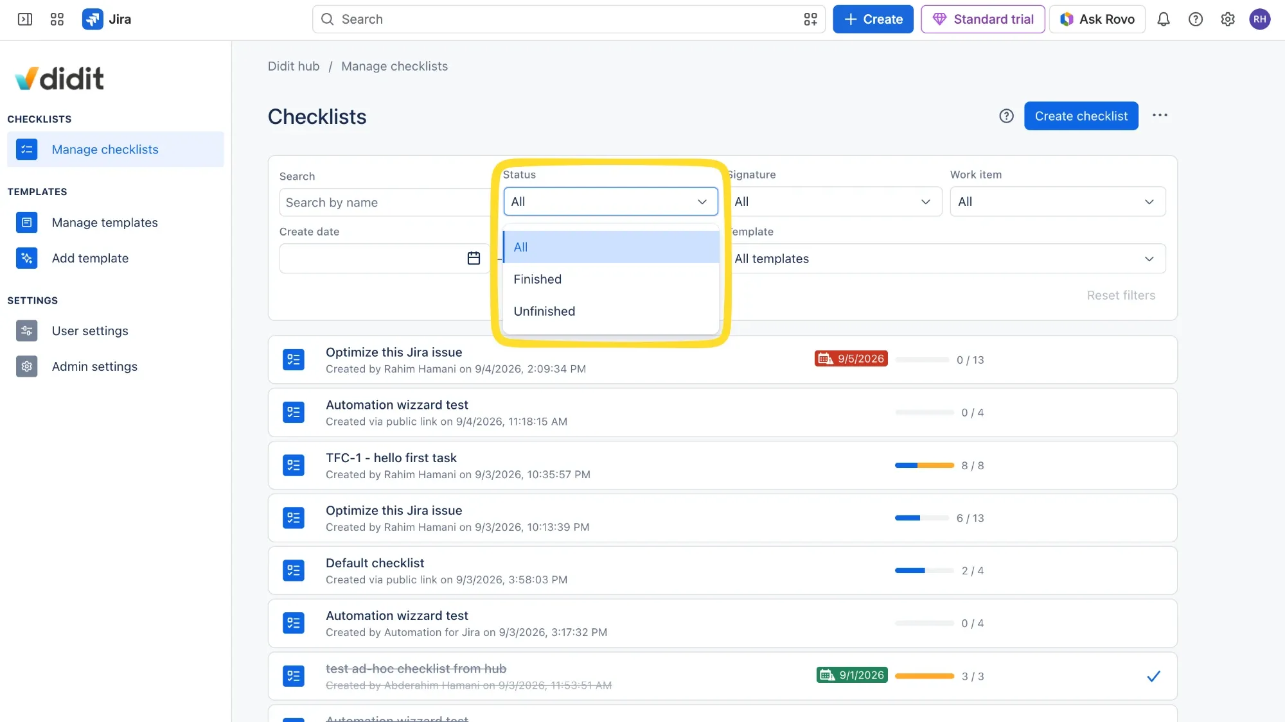Screen dimensions: 1285x722
Task: Collapse the sidebar panel icon
Action: point(25,19)
